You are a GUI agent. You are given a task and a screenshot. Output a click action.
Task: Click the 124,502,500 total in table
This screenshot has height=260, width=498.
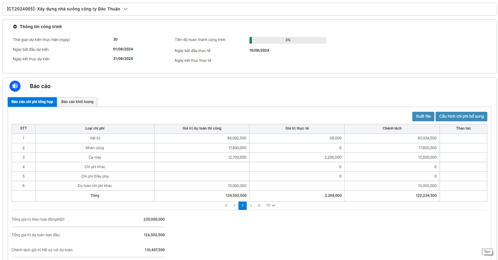pyautogui.click(x=236, y=196)
